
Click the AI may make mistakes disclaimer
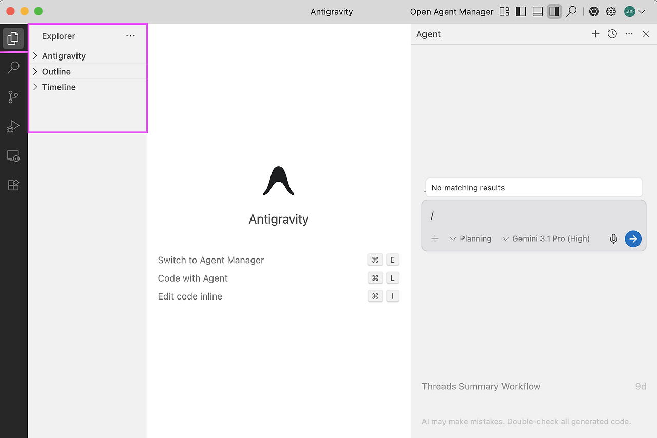click(x=526, y=422)
